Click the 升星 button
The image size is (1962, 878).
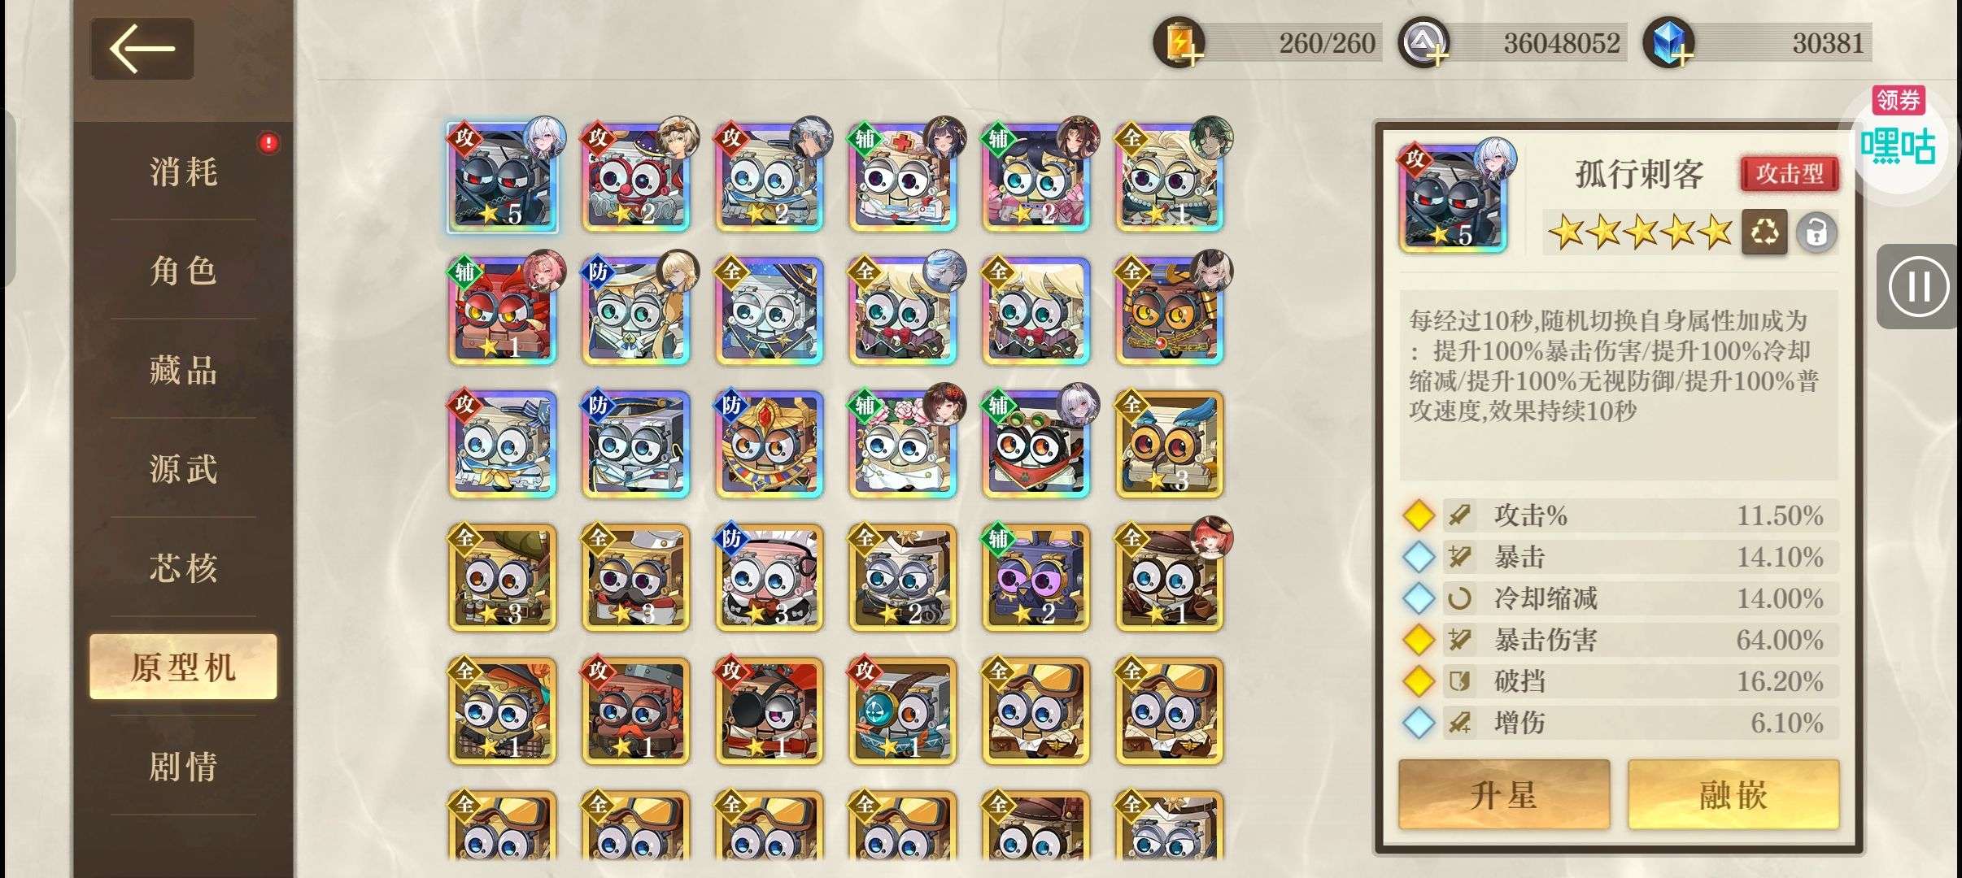click(x=1504, y=794)
